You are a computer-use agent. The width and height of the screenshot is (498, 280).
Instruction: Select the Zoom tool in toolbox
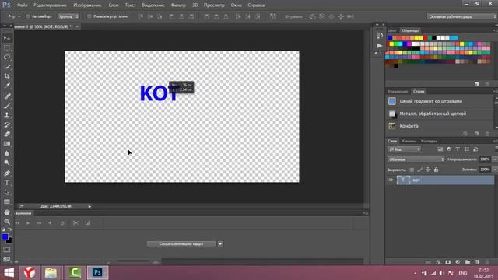coord(7,222)
